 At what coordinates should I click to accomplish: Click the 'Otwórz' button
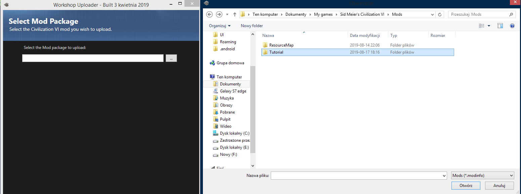pyautogui.click(x=466, y=185)
